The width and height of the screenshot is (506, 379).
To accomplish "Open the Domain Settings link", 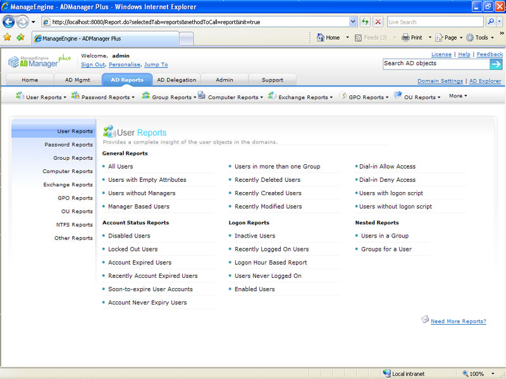I will (440, 81).
